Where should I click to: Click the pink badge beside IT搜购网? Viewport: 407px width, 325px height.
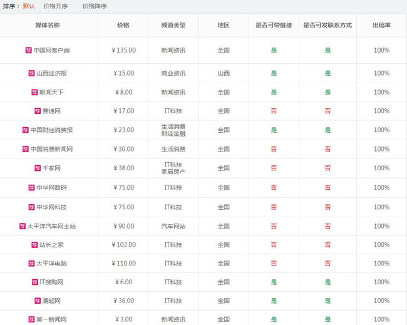34,282
